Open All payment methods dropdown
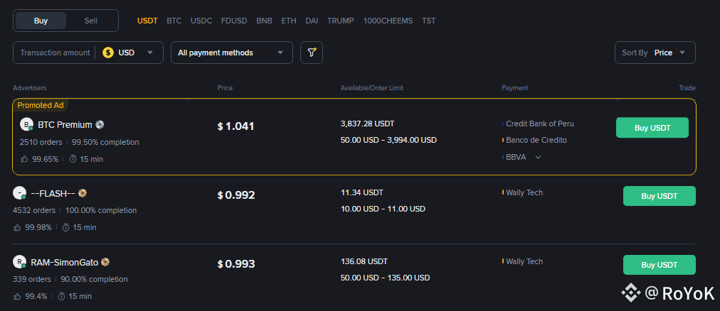Screen dimensions: 720x311 (231, 53)
